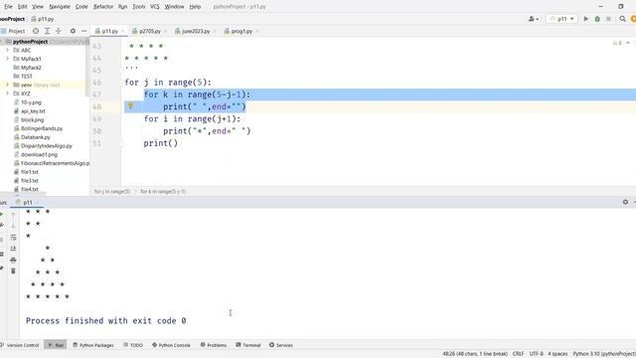Open Python Console tool window

[x=171, y=345]
